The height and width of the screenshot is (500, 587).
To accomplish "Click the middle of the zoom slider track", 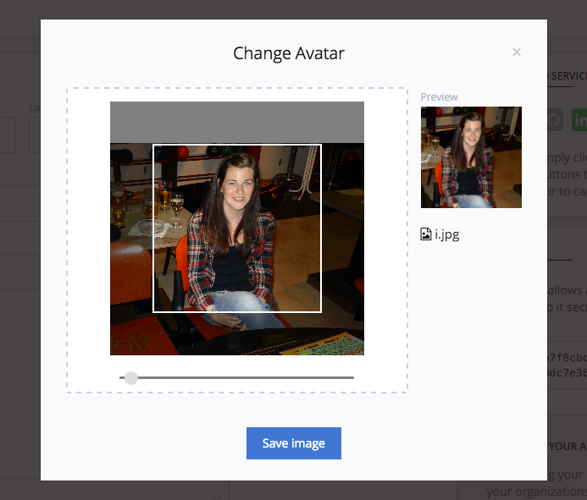I will [x=236, y=377].
